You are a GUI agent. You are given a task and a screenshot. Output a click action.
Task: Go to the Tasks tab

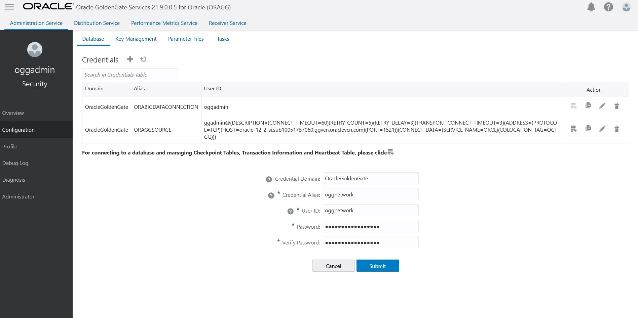tap(223, 39)
